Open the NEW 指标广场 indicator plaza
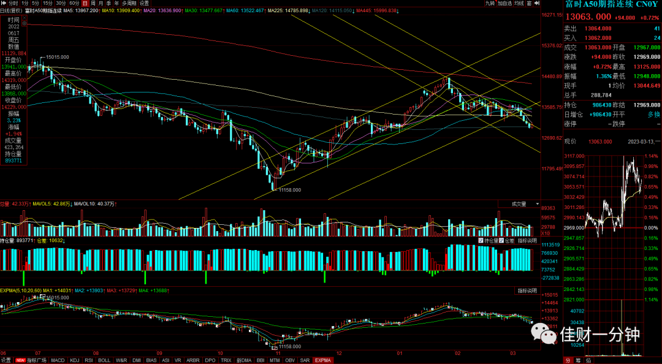The width and height of the screenshot is (662, 364). [31, 360]
